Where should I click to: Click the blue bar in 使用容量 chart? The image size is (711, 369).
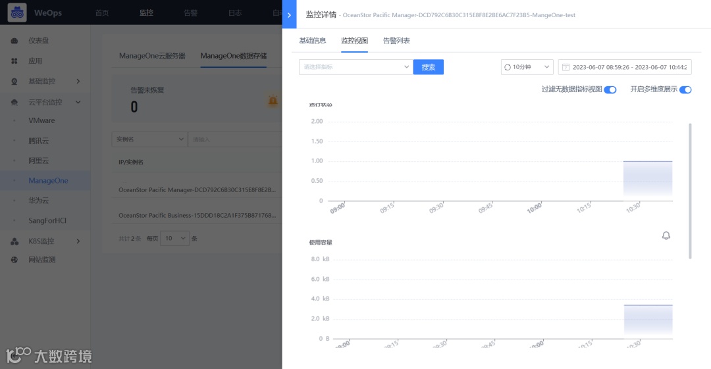(x=648, y=322)
